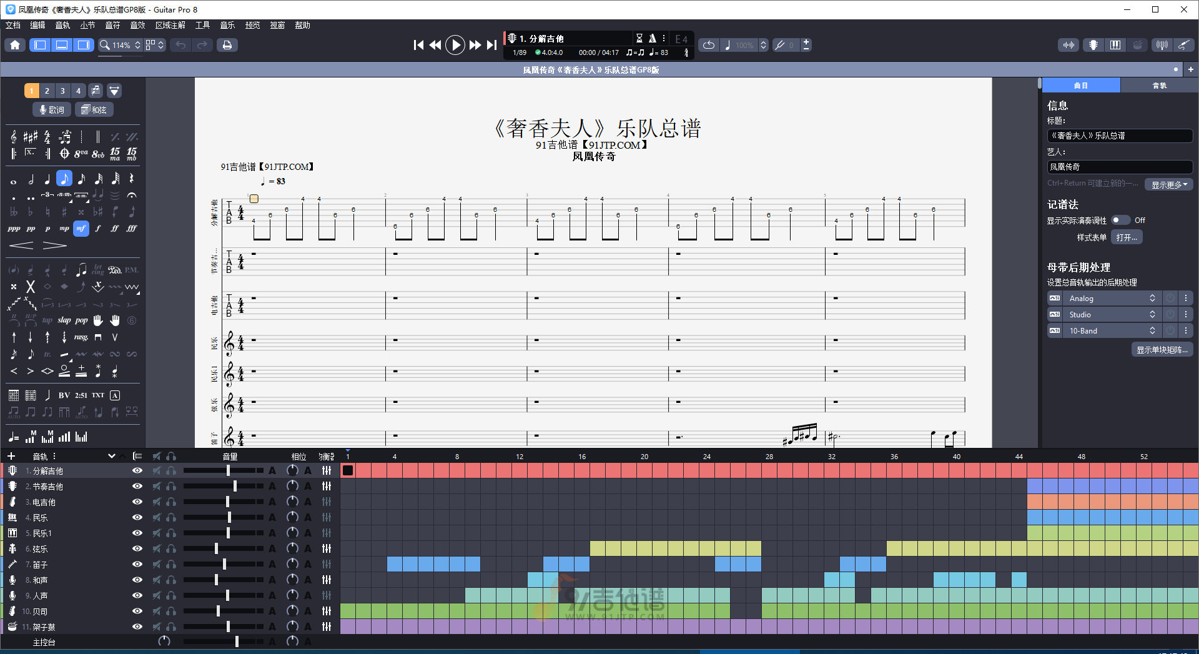Toggle visibility of track 电吉他
This screenshot has height=654, width=1199.
pyautogui.click(x=137, y=502)
